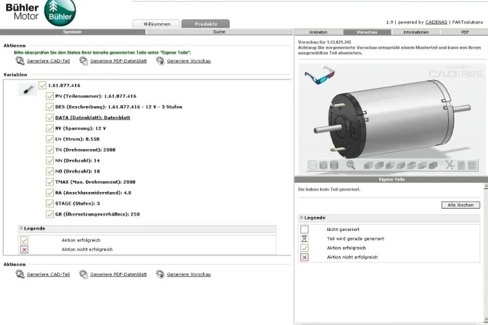Open the Produkte tab
Image resolution: width=488 pixels, height=325 pixels.
(x=206, y=24)
